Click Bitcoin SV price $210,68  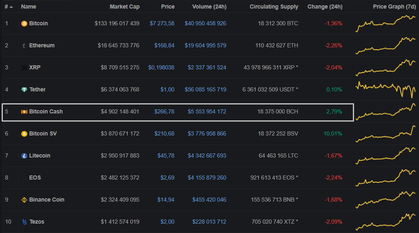coord(164,134)
